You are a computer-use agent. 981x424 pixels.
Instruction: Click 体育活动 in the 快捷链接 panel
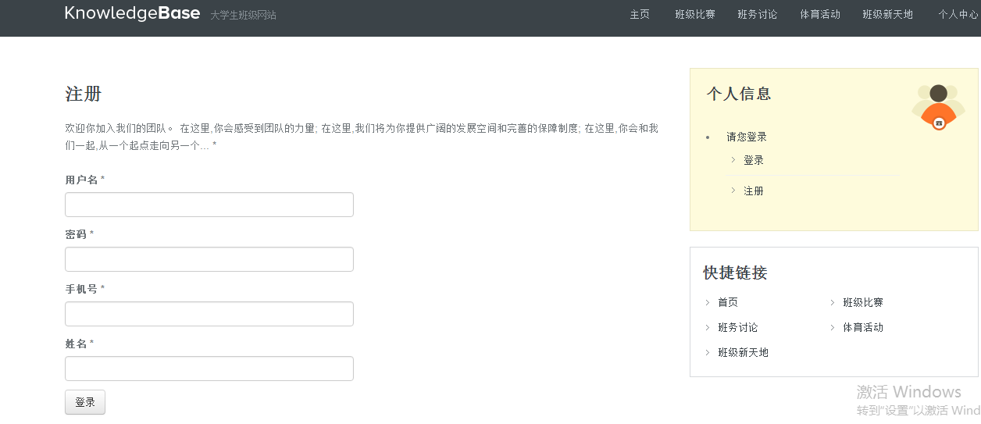(863, 327)
